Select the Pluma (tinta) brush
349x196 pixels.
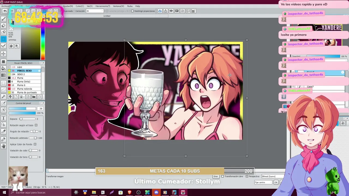pos(24,82)
